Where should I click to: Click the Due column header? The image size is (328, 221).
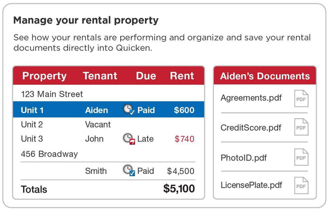pyautogui.click(x=146, y=76)
